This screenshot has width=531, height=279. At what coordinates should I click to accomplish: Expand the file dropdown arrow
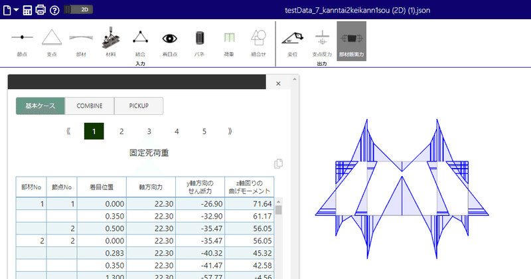tap(16, 10)
